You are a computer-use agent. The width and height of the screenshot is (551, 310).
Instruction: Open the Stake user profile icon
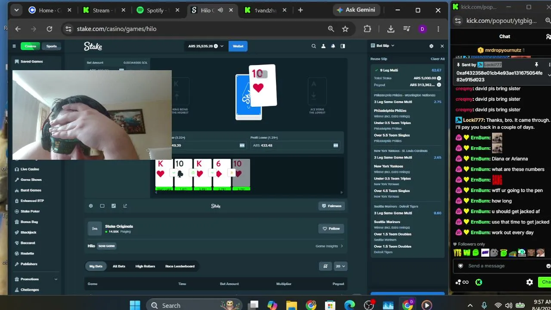(323, 46)
